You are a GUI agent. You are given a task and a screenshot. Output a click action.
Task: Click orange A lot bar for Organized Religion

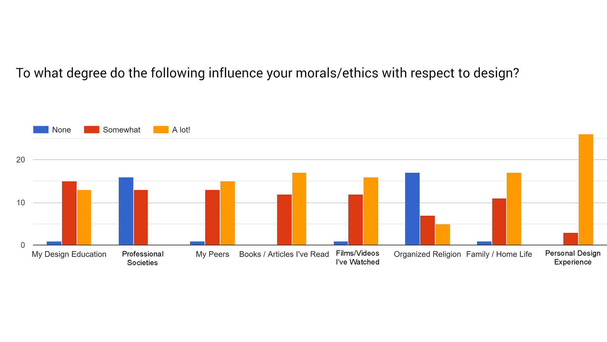pyautogui.click(x=442, y=234)
